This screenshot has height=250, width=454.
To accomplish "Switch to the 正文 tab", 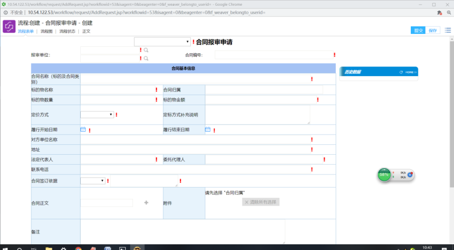I will pos(87,31).
